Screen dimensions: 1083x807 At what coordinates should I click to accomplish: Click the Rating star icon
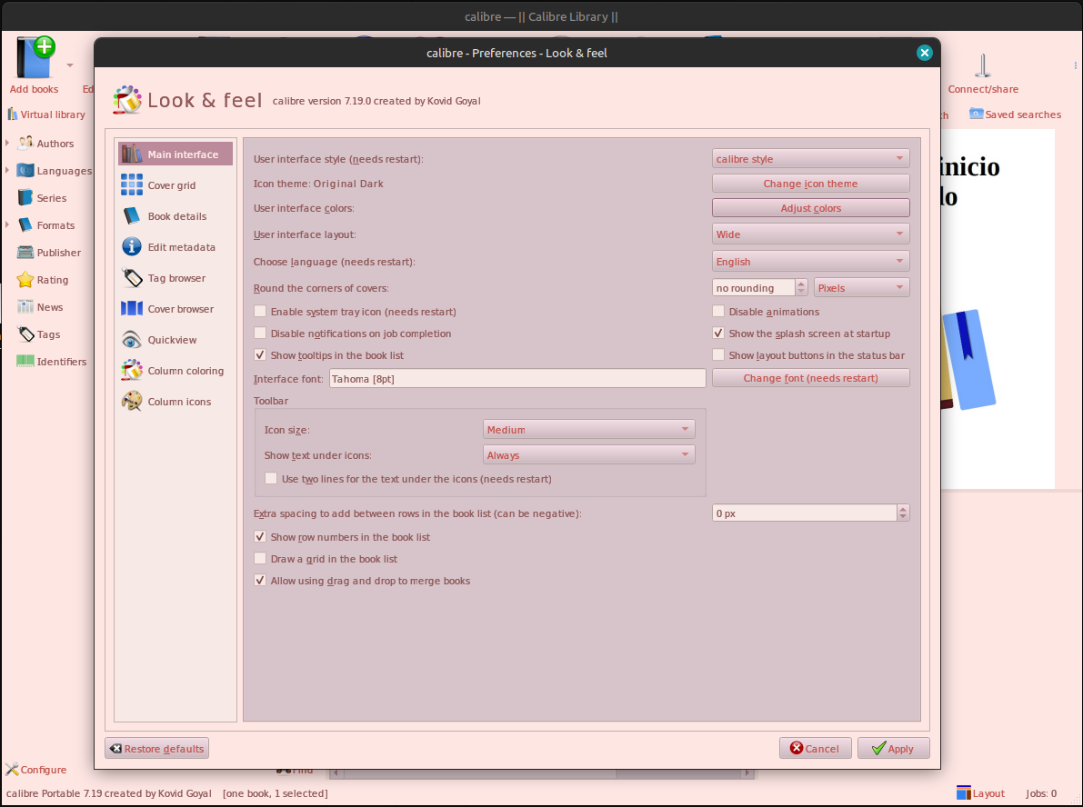(25, 280)
